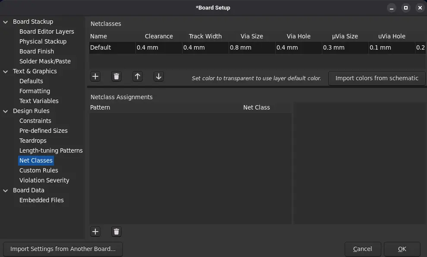Click the Clearance column header
Screen dimensions: 427x257
(x=159, y=36)
